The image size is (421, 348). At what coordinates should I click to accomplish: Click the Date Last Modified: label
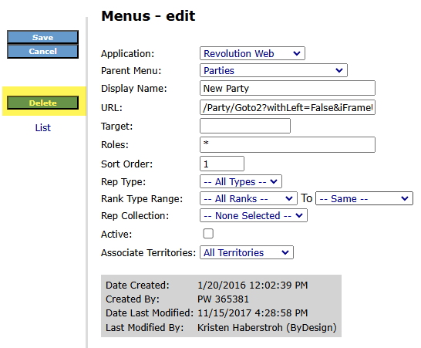(150, 313)
